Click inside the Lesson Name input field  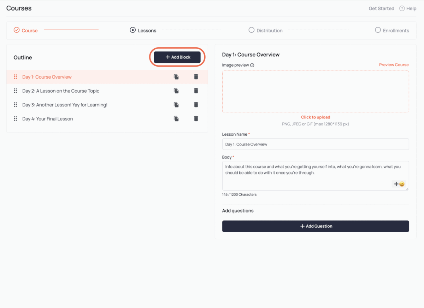(315, 144)
